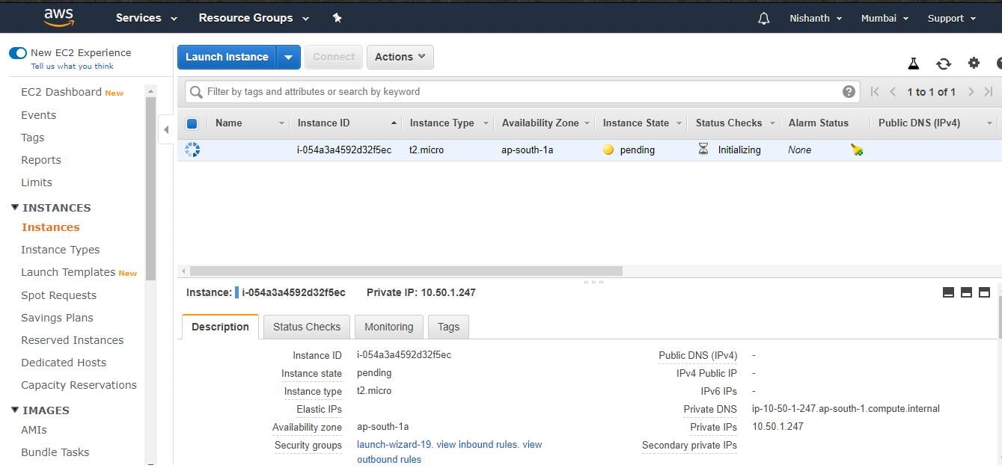Open table settings gear icon
The height and width of the screenshot is (471, 1002).
(x=974, y=63)
